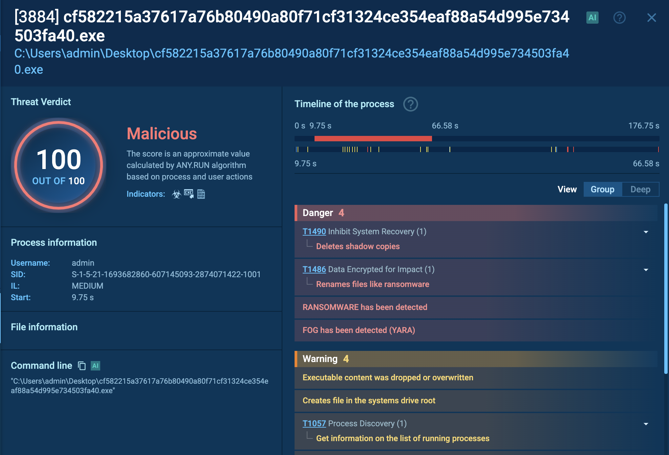
Task: Expand the Process Discovery entry
Action: coord(646,424)
